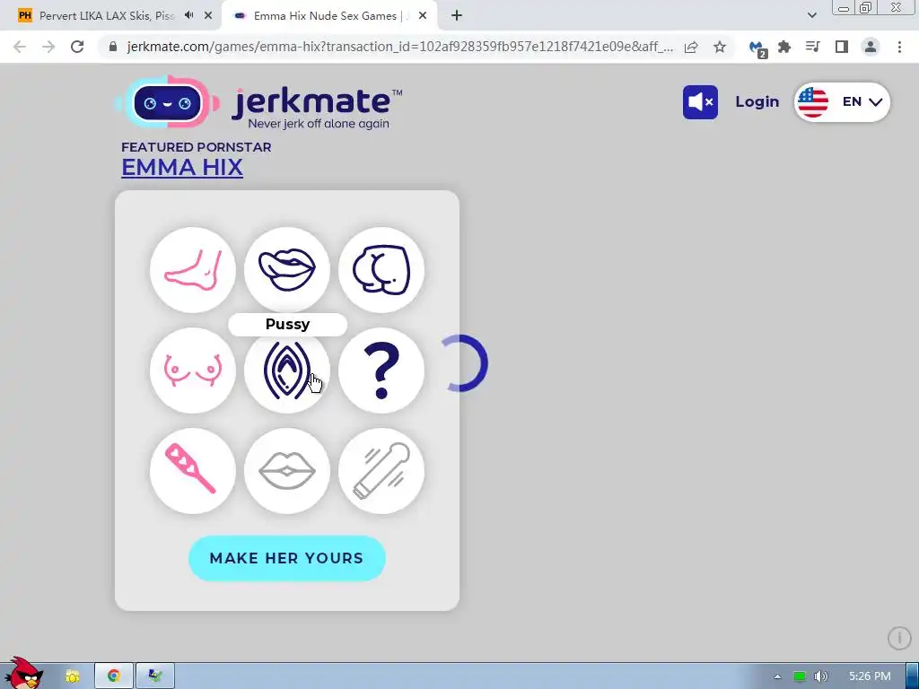Screen dimensions: 919x689
Task: Select the pink breasts icon
Action: (x=193, y=371)
